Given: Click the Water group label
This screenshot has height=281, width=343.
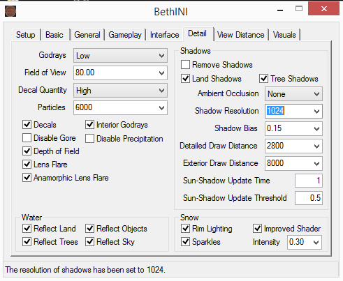Looking at the screenshot, I should point(31,218).
